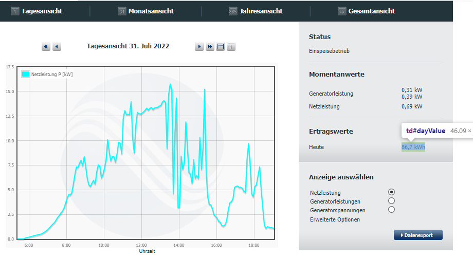Viewport: 473px width, 258px height.
Task: Click the Monatsansicht 31 icon
Action: (x=121, y=11)
